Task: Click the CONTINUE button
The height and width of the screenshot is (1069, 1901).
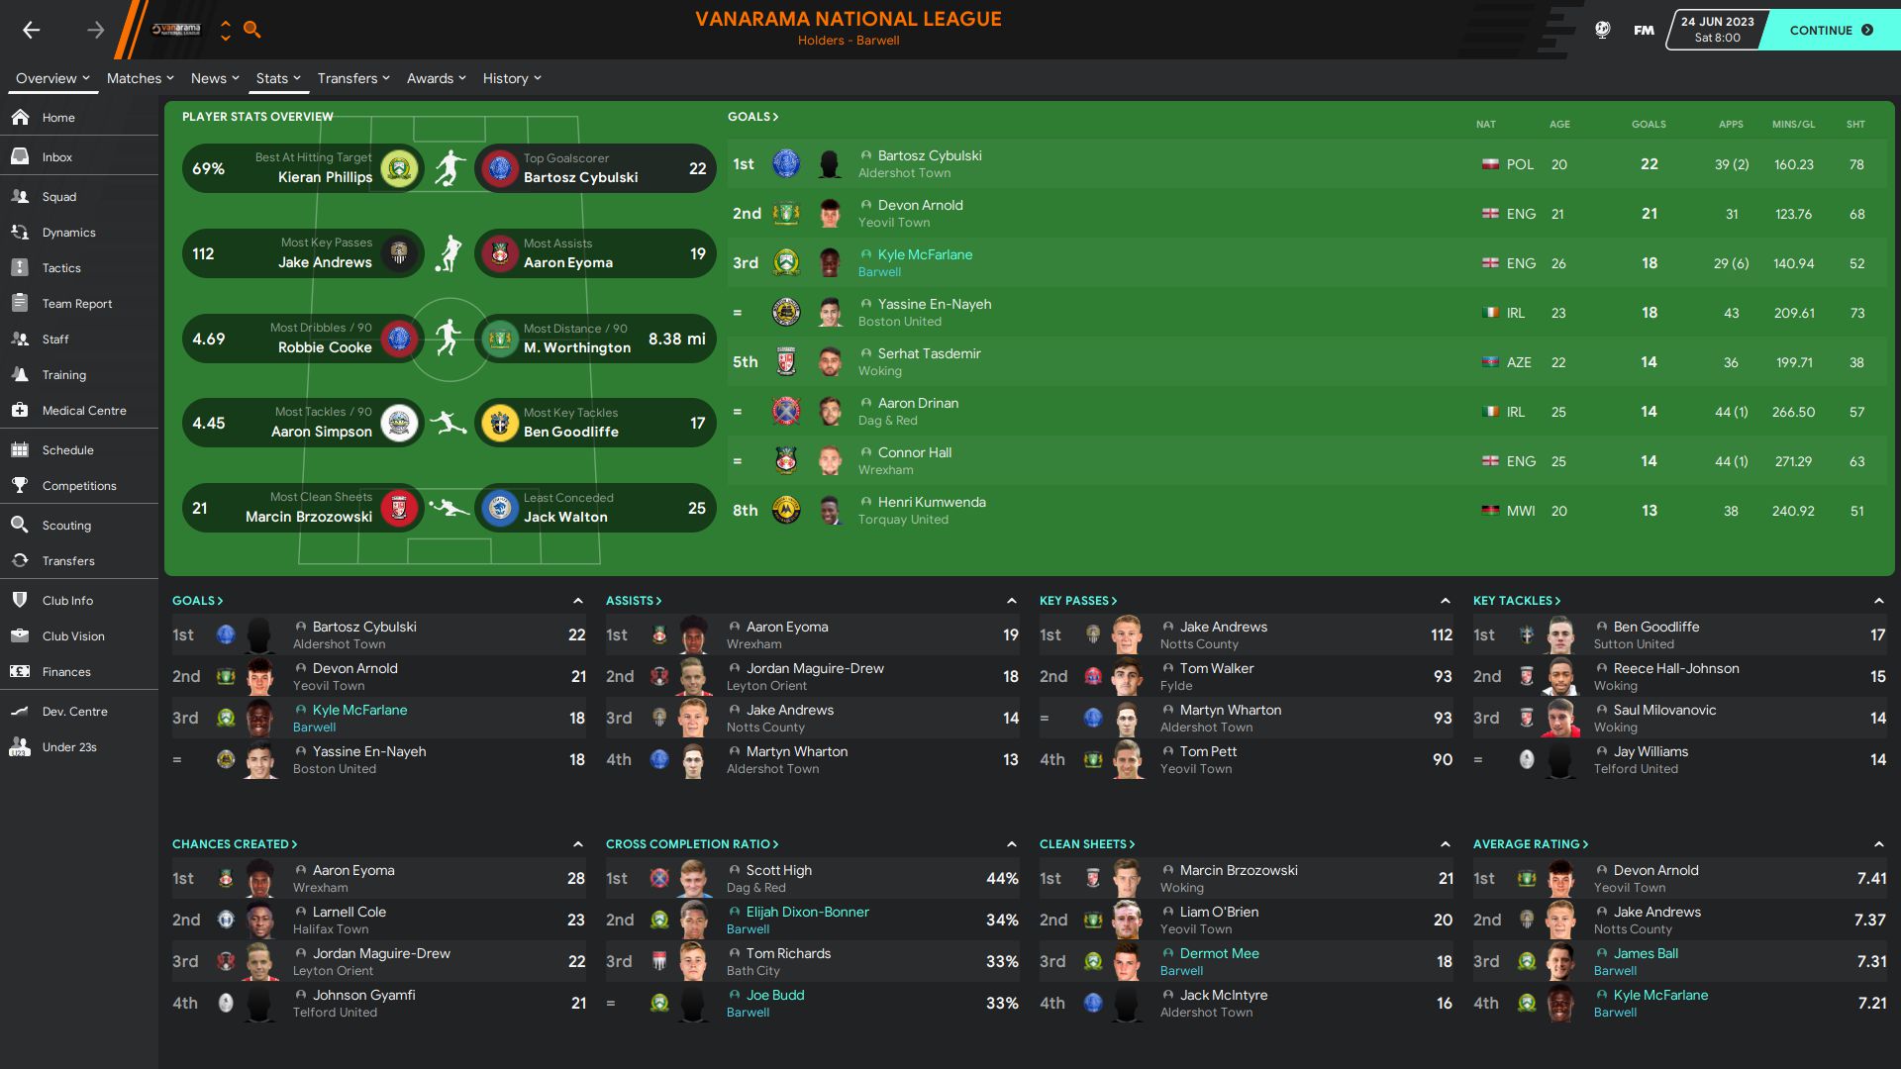Action: click(1831, 30)
